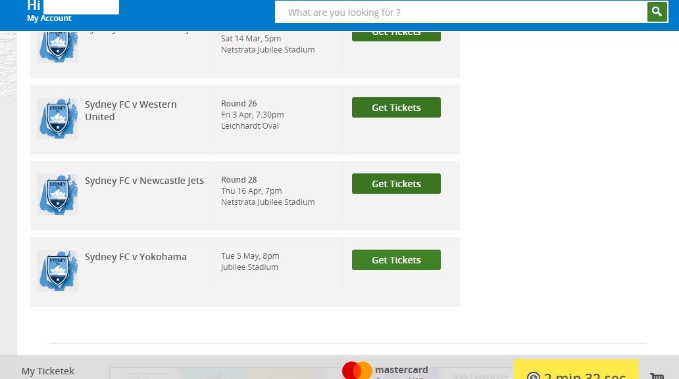
Task: Get tickets for Sydney FC v Yokohama
Action: 396,259
